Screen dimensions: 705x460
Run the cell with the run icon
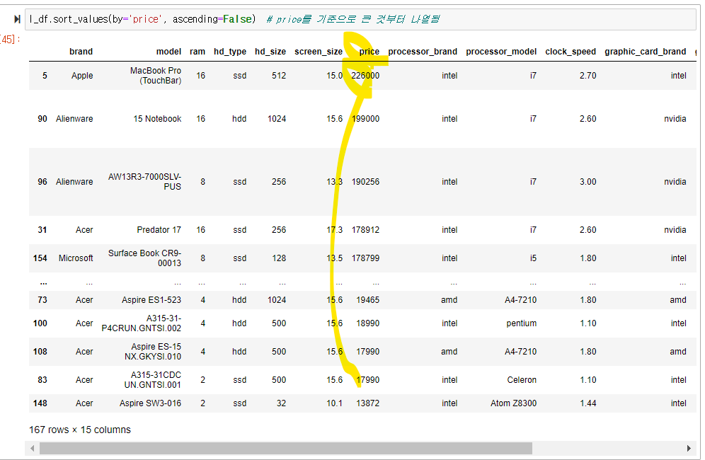click(x=17, y=19)
